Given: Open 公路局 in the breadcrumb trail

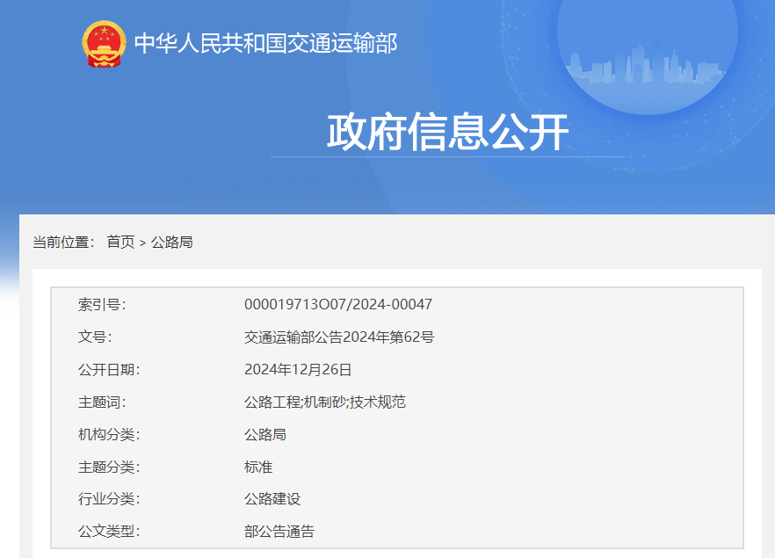Looking at the screenshot, I should (x=171, y=242).
